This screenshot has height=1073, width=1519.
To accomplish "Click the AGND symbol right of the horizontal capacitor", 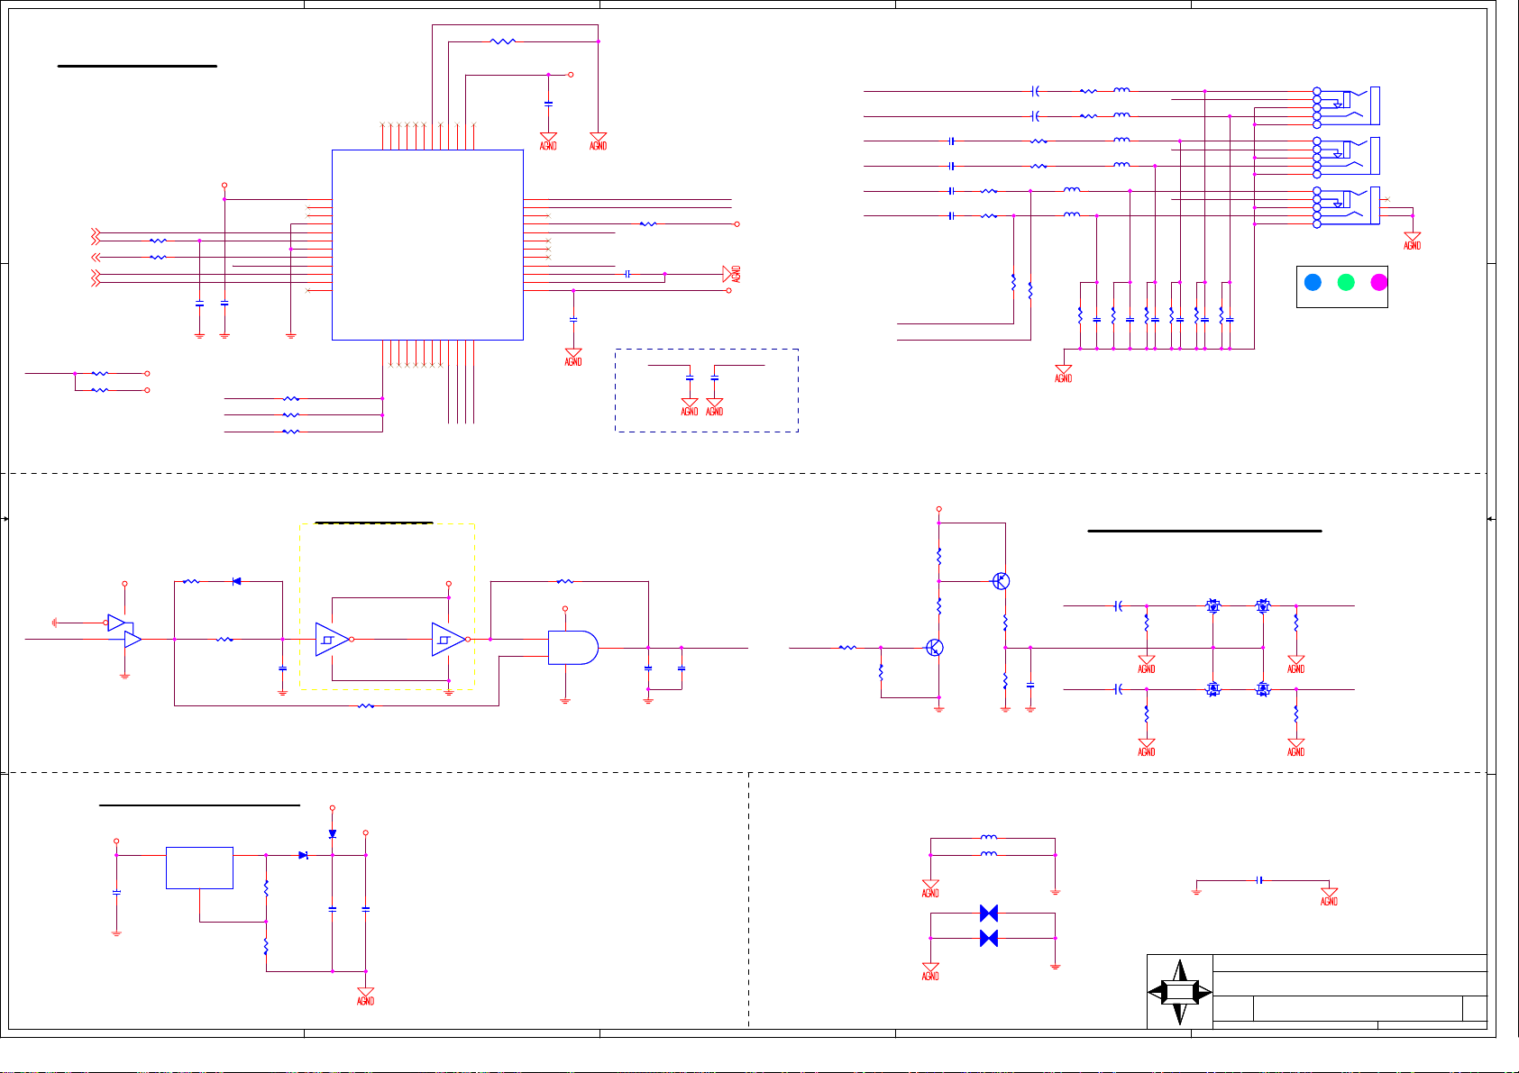I will click(1329, 896).
